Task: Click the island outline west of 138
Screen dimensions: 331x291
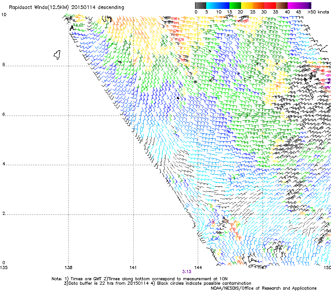Action: point(57,55)
